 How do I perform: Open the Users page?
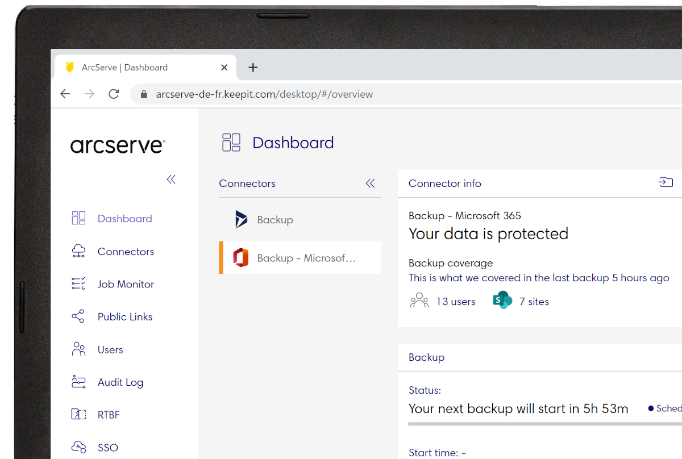(110, 349)
